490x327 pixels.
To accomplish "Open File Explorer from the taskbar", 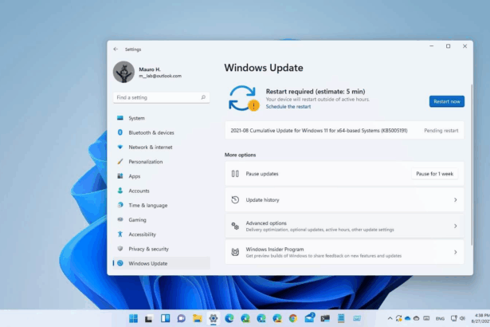I will [197, 318].
